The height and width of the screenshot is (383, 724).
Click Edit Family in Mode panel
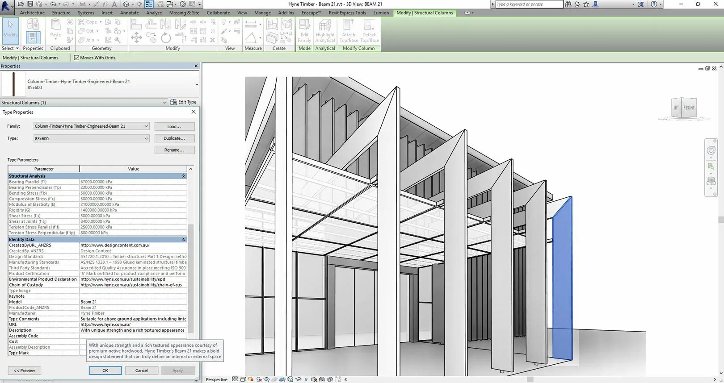(x=304, y=31)
